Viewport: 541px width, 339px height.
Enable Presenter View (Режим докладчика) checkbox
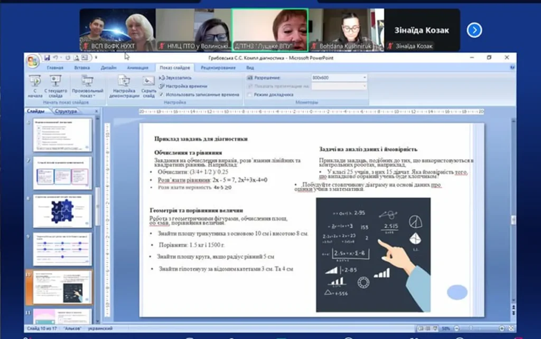(249, 95)
